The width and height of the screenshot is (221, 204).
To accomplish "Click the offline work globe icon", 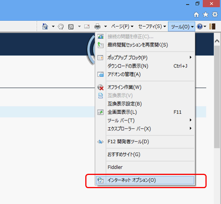I will click(x=100, y=87).
